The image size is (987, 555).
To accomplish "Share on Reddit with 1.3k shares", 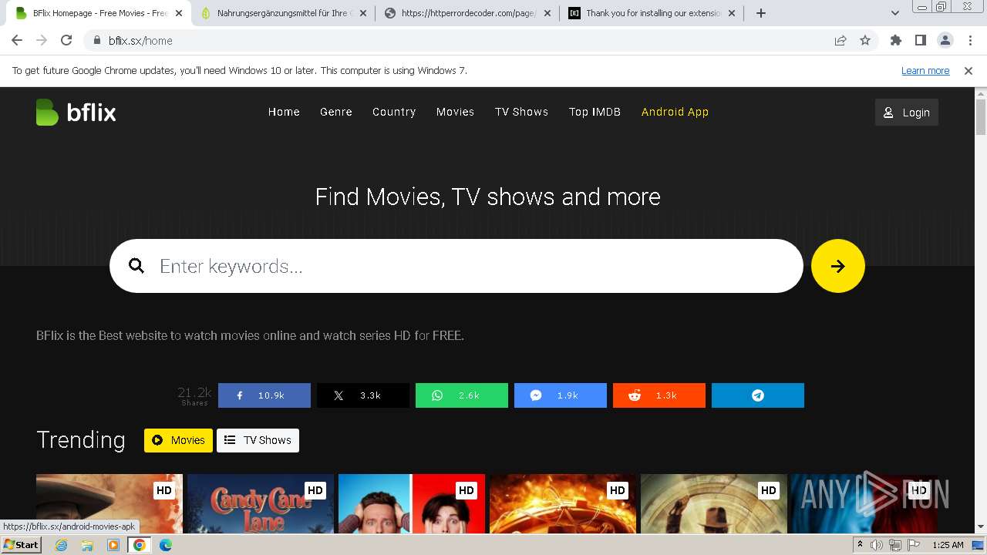I will tap(659, 395).
